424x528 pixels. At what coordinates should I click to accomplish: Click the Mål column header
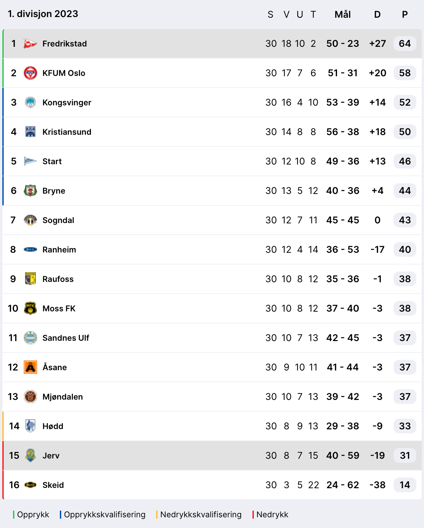(342, 14)
